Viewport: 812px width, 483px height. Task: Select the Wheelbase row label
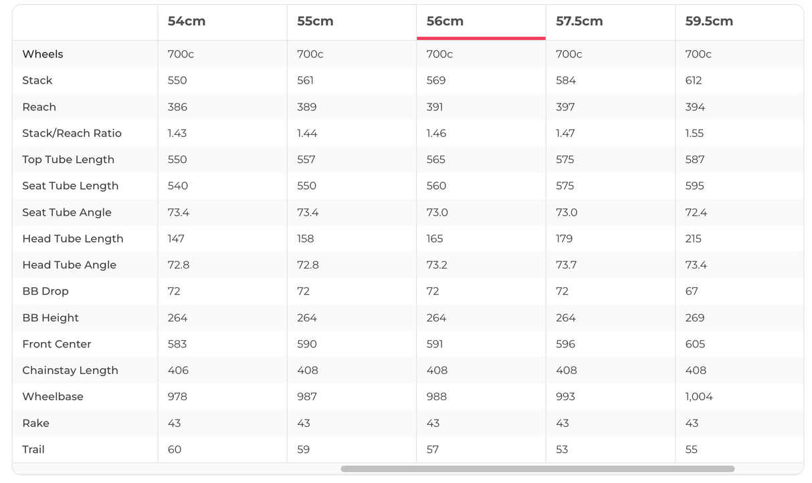(53, 397)
